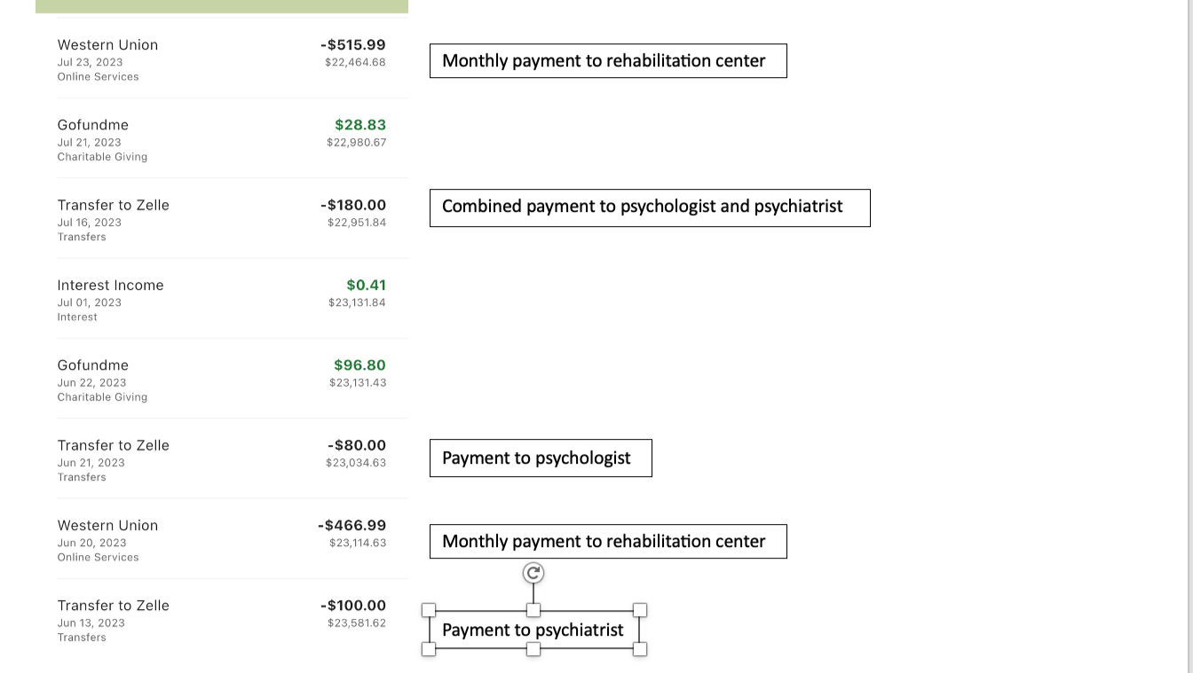Click the Western Union -$466.99 transaction
The width and height of the screenshot is (1193, 673).
[222, 540]
